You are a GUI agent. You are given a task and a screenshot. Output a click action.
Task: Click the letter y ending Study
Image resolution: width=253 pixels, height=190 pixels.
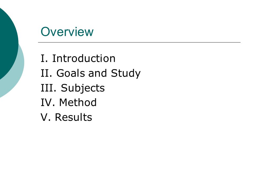pos(137,75)
